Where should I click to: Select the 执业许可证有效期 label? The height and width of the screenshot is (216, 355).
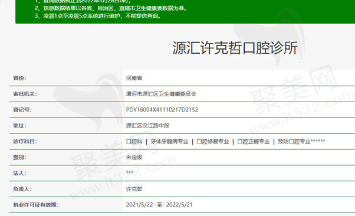(36, 205)
